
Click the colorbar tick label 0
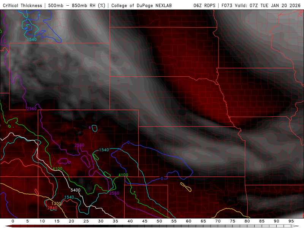[13, 221]
